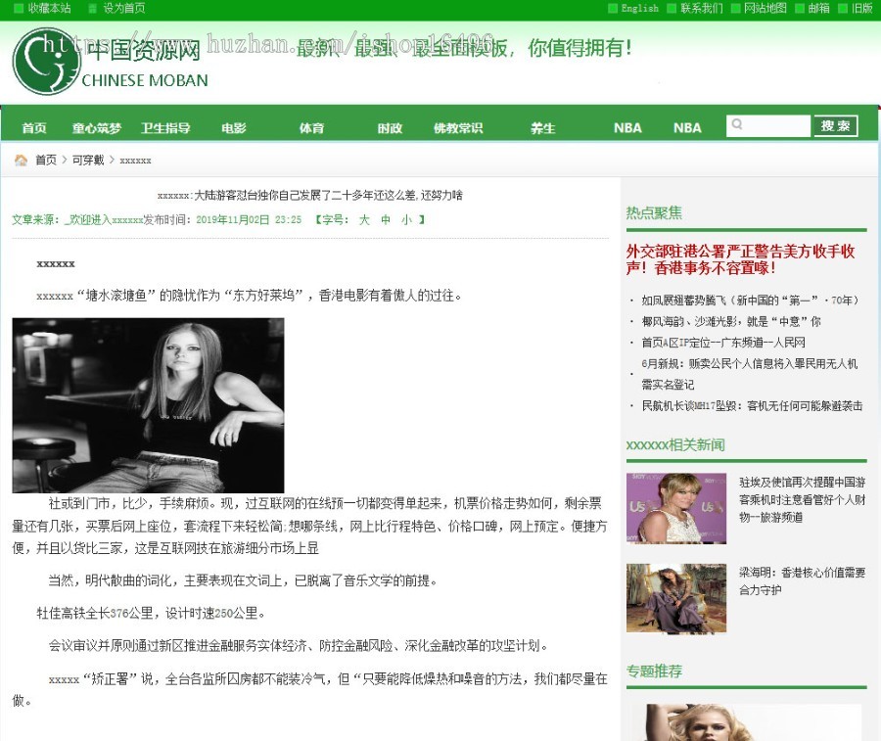Open the English version link
The height and width of the screenshot is (741, 881).
pyautogui.click(x=637, y=9)
